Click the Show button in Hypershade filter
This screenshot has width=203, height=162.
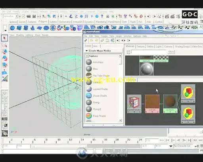coord(171,51)
